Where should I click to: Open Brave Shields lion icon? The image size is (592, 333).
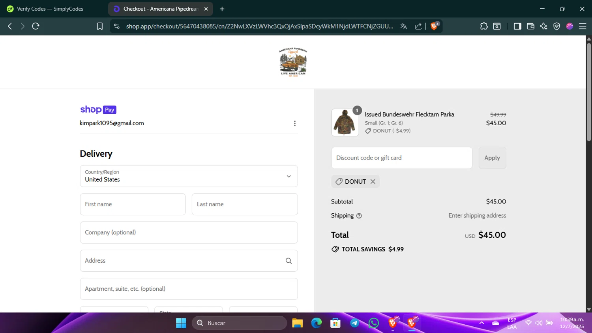(x=434, y=26)
